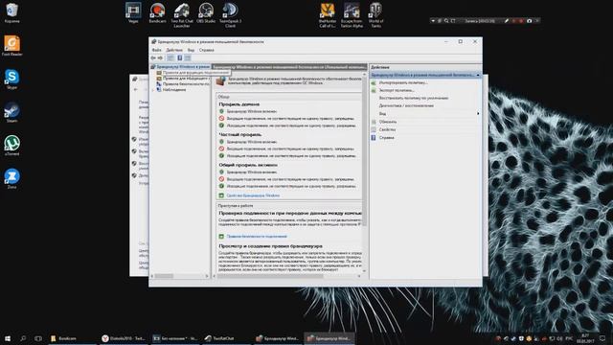Image resolution: width=613 pixels, height=345 pixels.
Task: Click the Общий профиль активен heading
Action: [248, 165]
